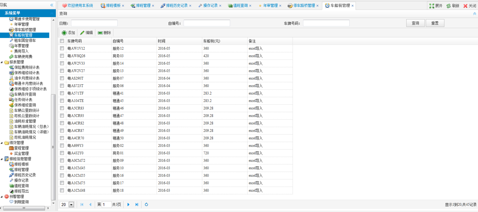The height and width of the screenshot is (212, 478).
Task: Click the 刷新 refresh icon at top right
Action: 449,6
